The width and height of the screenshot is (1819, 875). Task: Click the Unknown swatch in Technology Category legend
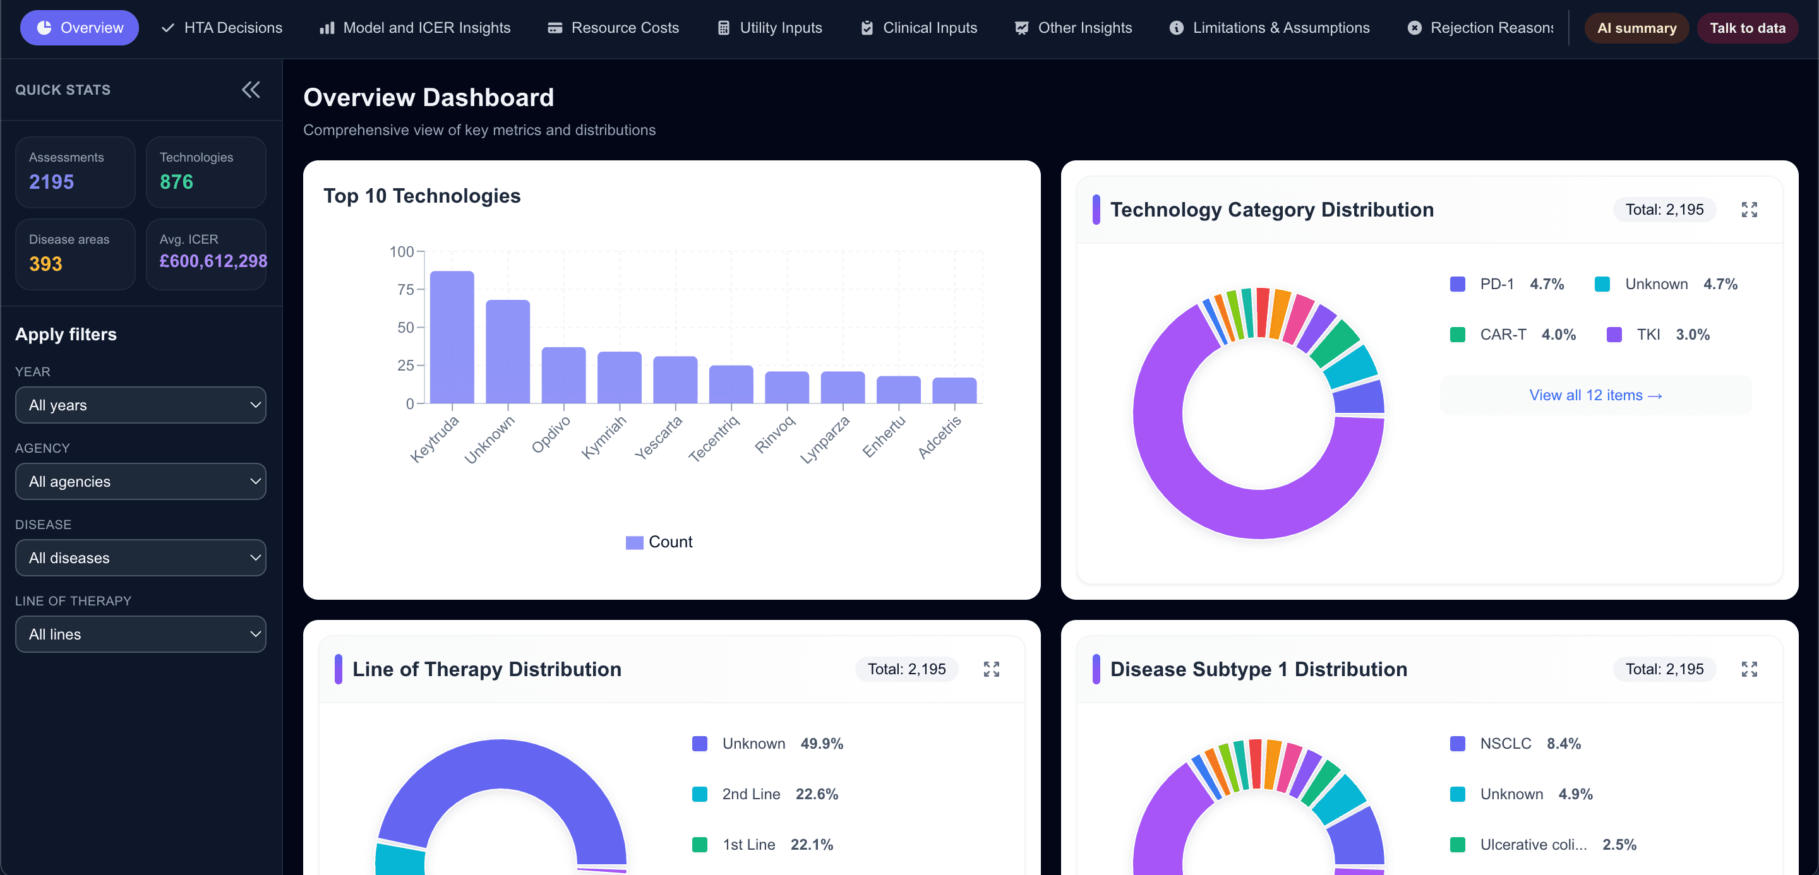[x=1602, y=284]
